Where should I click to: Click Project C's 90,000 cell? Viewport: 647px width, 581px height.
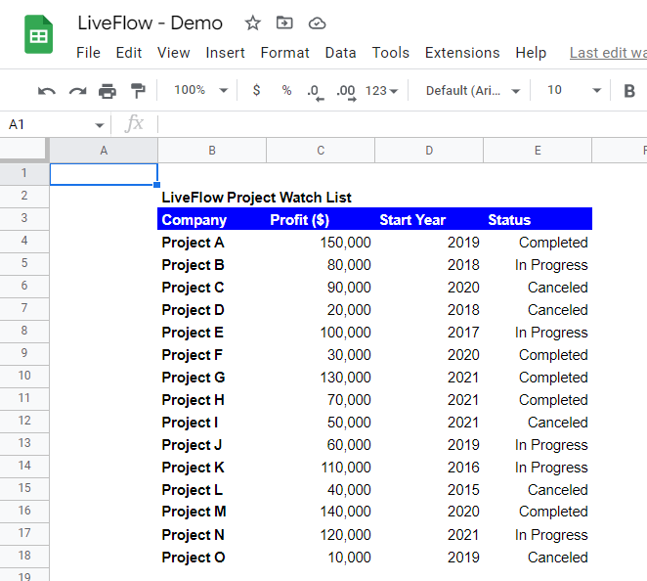[x=321, y=288]
